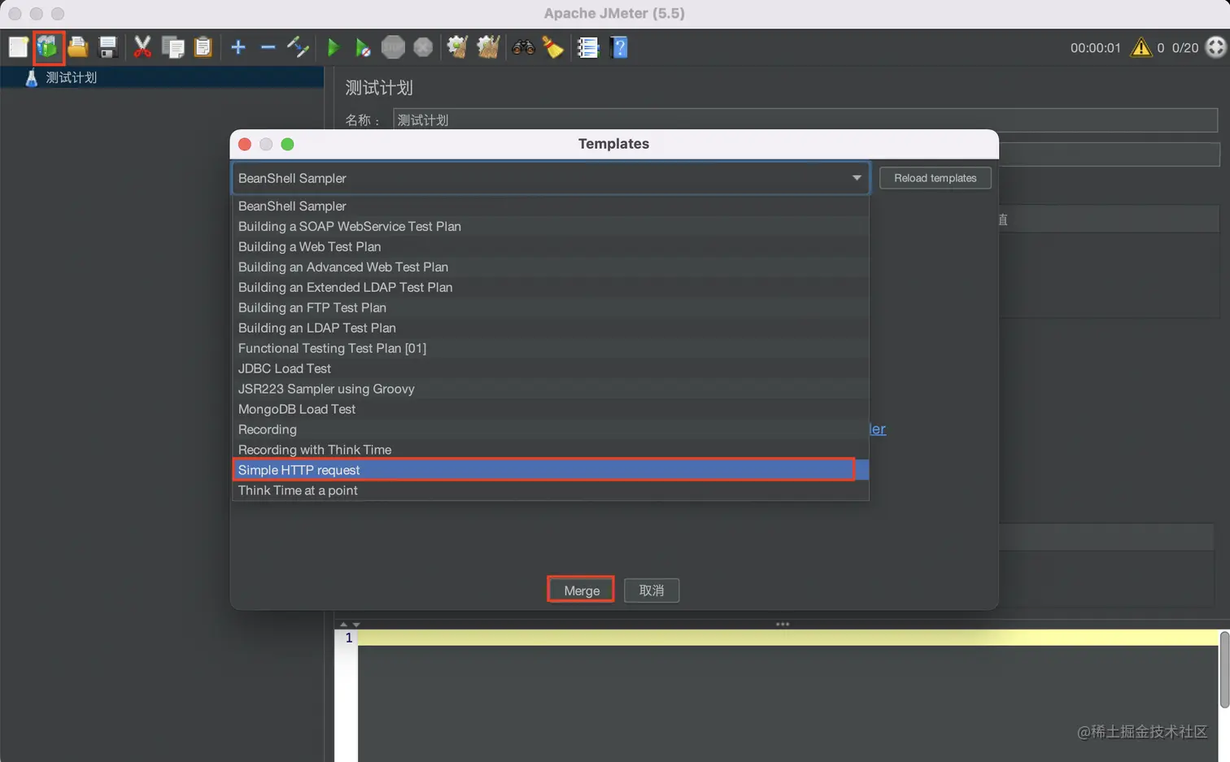
Task: Click the New test plan icon
Action: pos(18,47)
